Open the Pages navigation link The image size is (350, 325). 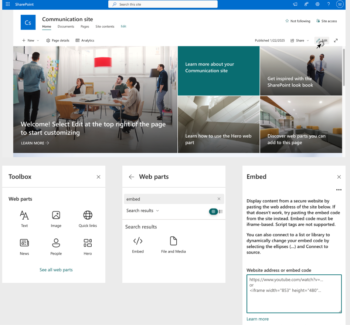[85, 26]
